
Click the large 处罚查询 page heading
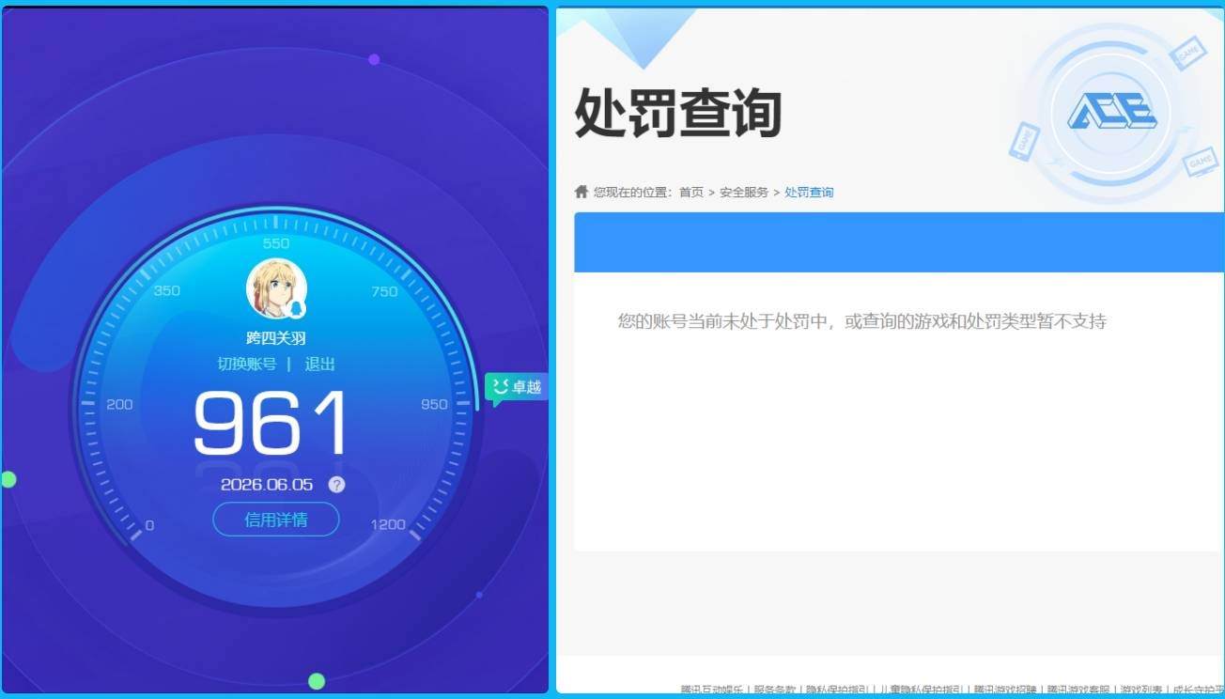pyautogui.click(x=678, y=113)
